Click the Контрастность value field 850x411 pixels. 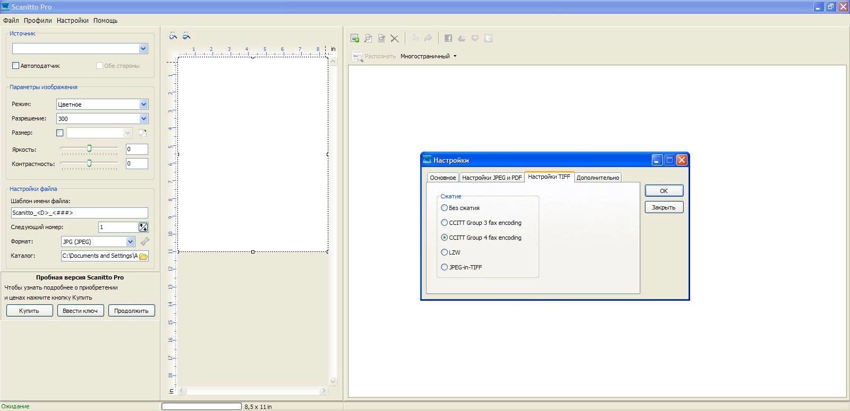click(137, 163)
